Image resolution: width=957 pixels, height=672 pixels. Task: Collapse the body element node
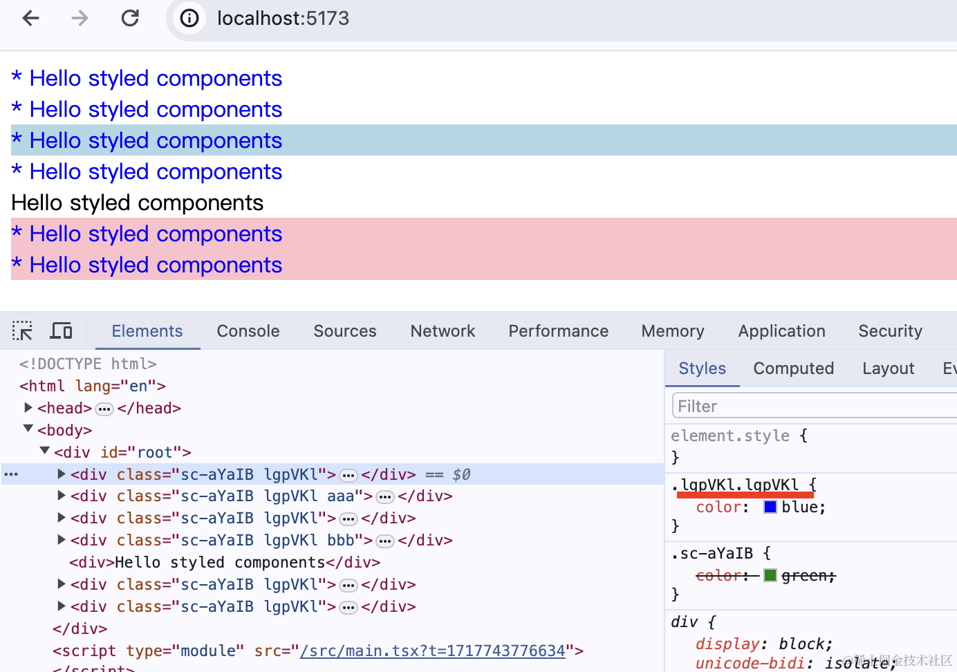[x=28, y=429]
